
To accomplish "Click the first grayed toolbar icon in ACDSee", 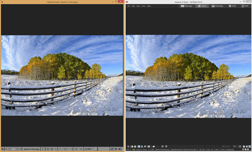I will pyautogui.click(x=128, y=147).
